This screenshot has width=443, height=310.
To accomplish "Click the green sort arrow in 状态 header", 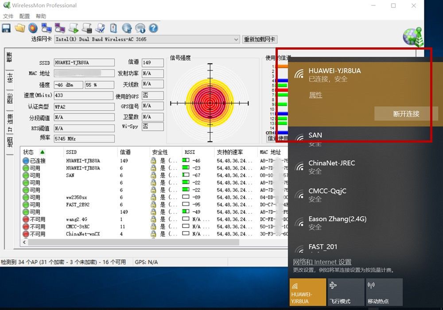I will point(43,152).
